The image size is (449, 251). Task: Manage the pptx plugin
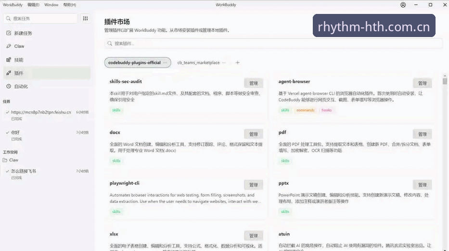423,185
